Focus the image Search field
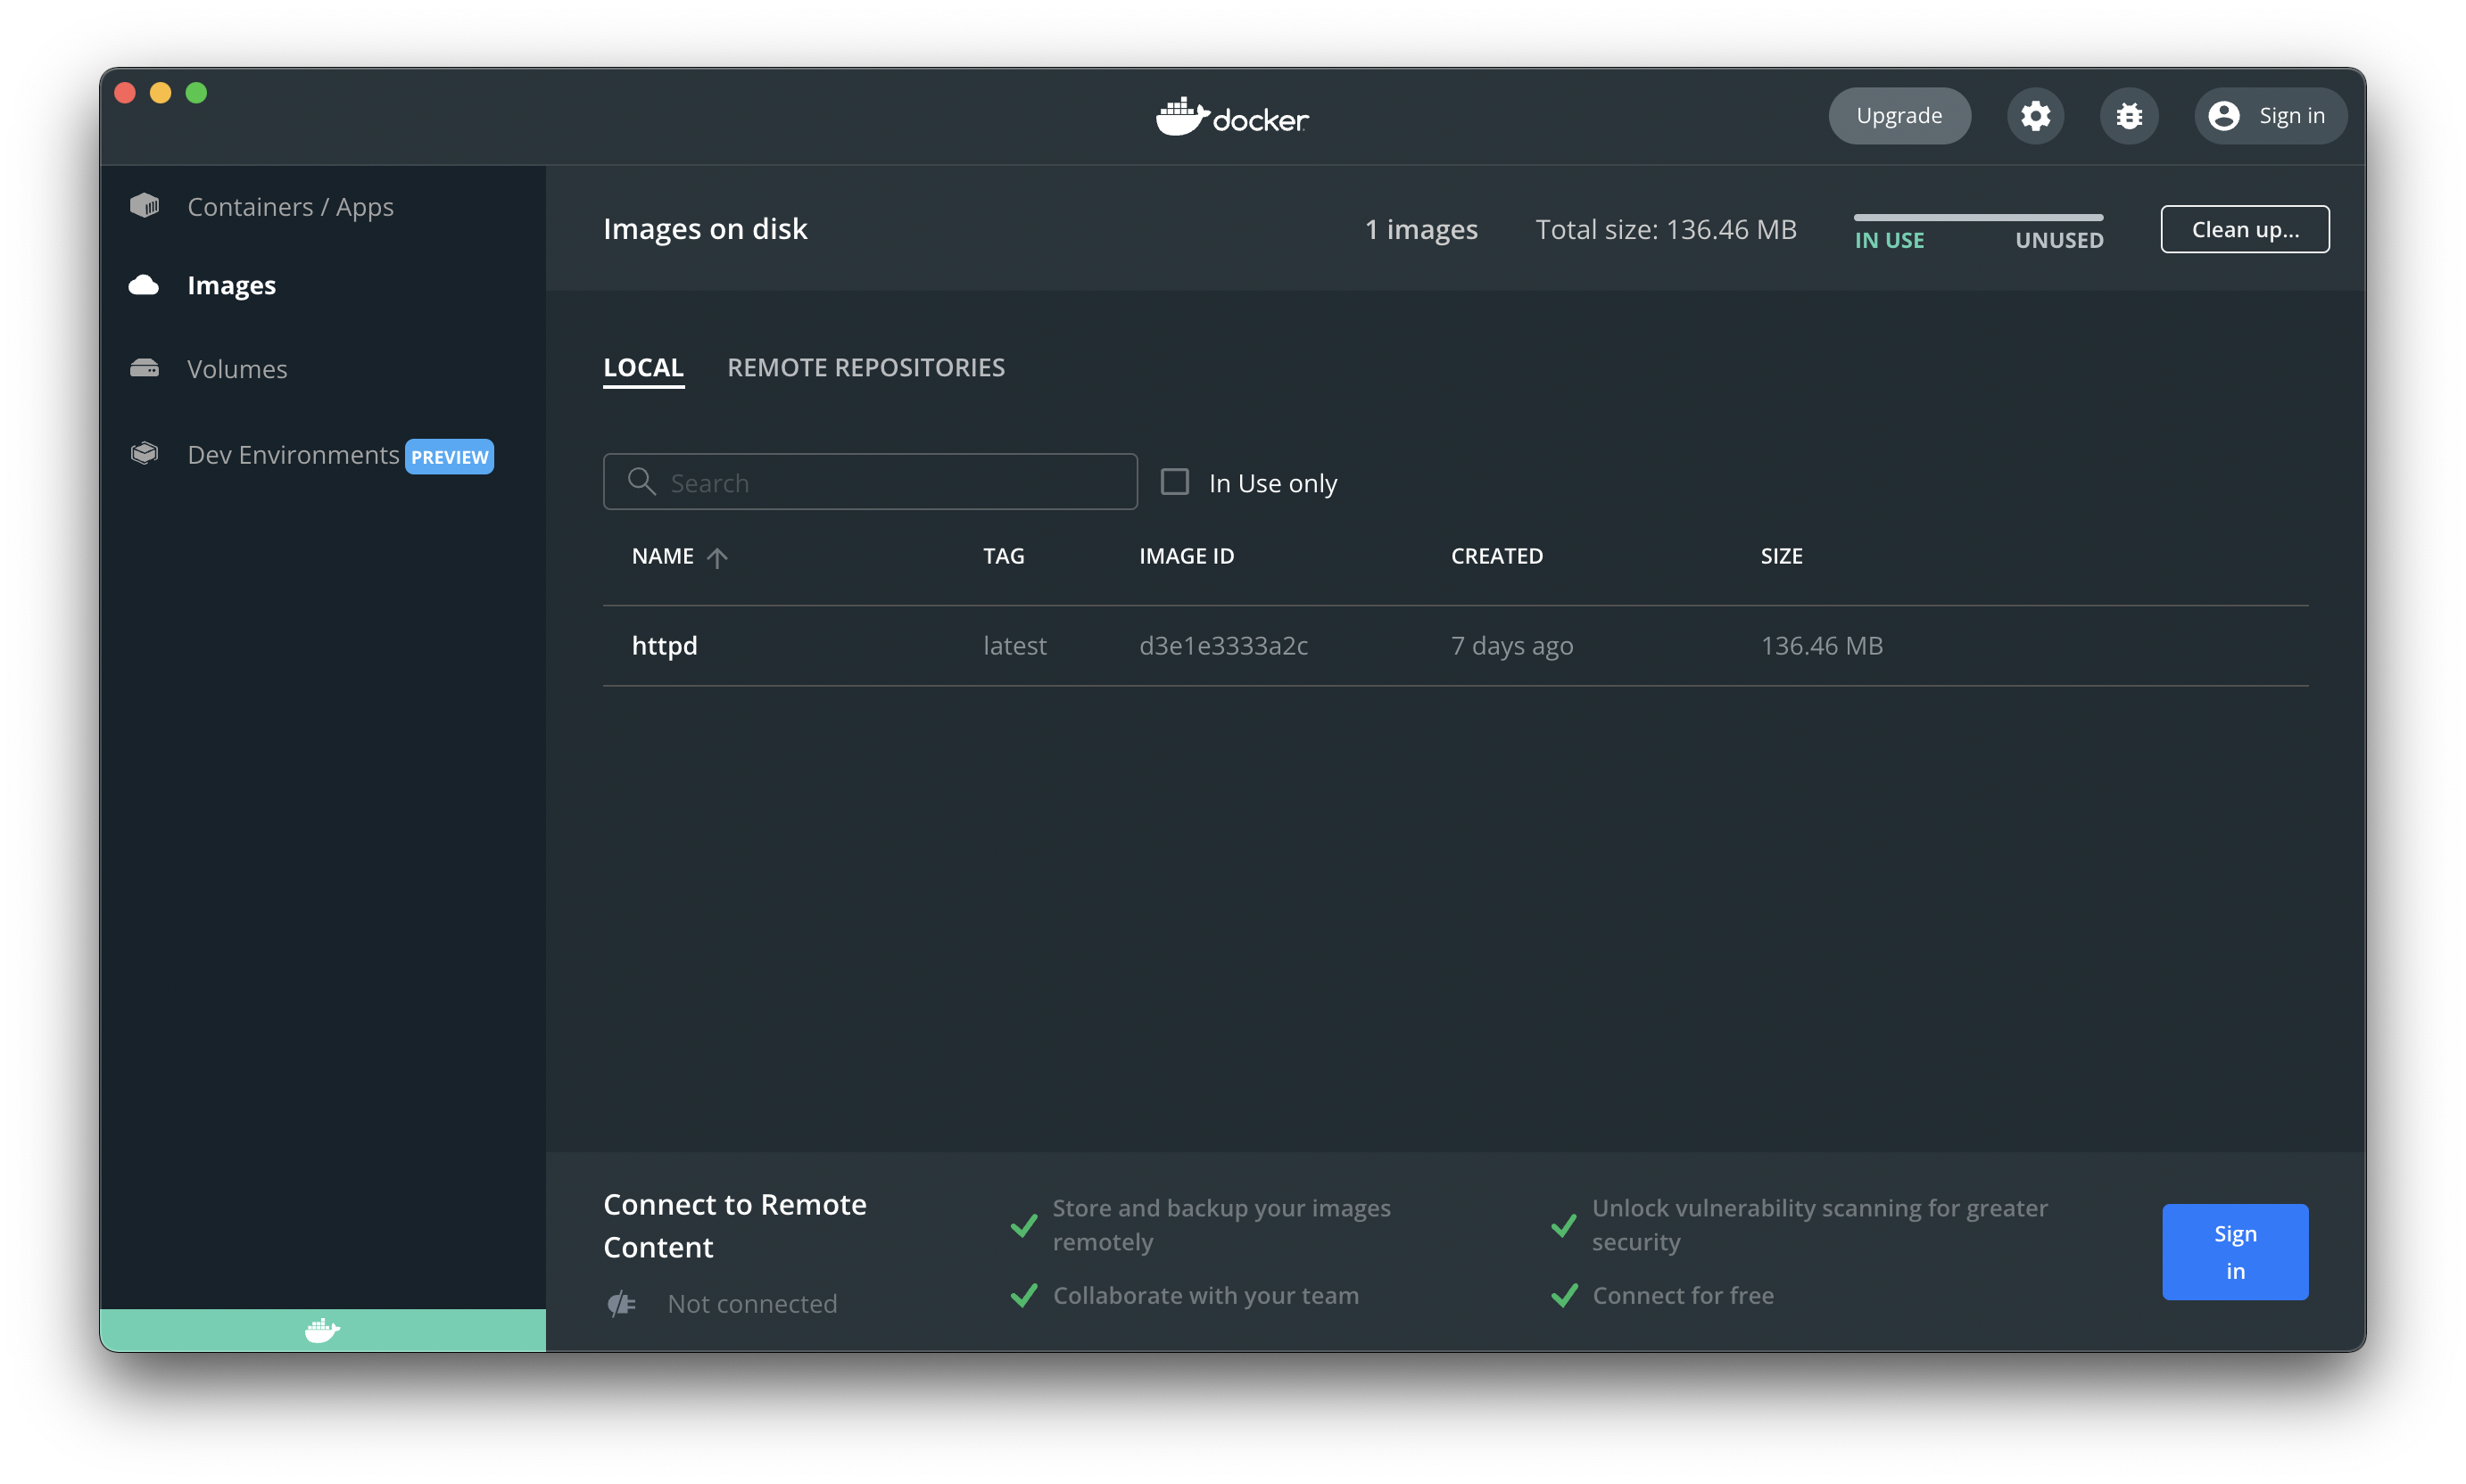Viewport: 2466px width, 1484px height. (x=890, y=482)
